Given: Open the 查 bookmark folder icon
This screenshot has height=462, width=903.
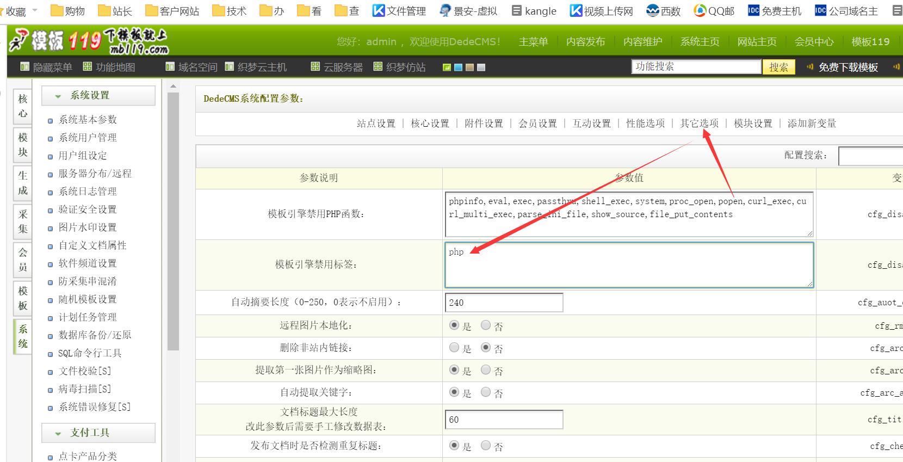Looking at the screenshot, I should point(341,10).
